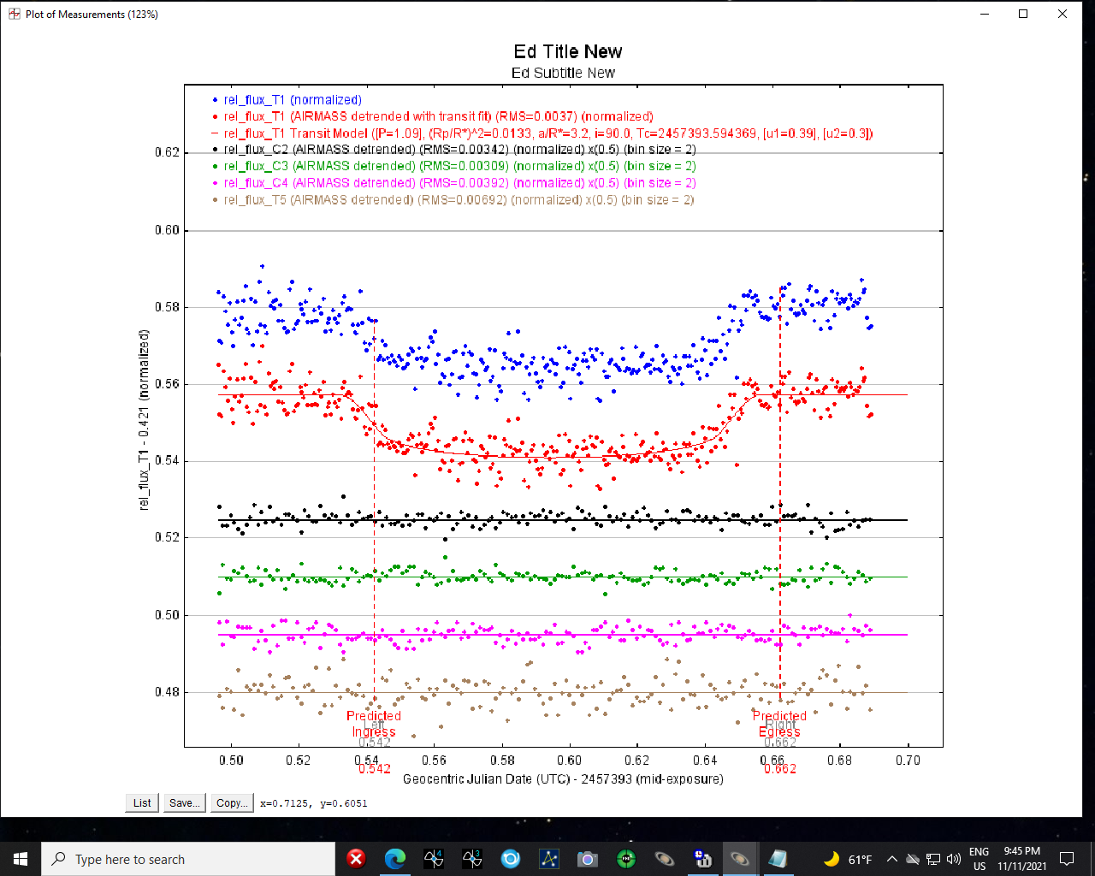This screenshot has width=1095, height=876.
Task: Expand the hidden system tray icons chevron
Action: 891,859
